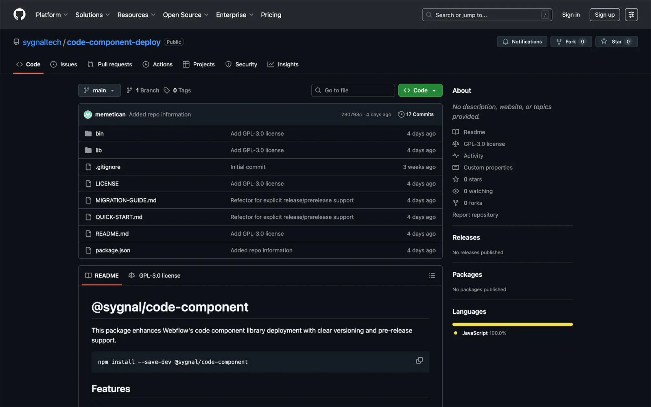Click the Report repository link
651x407 pixels.
coord(475,214)
